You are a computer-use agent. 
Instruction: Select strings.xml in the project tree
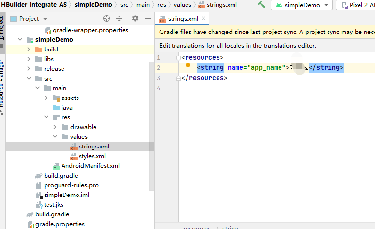90,147
